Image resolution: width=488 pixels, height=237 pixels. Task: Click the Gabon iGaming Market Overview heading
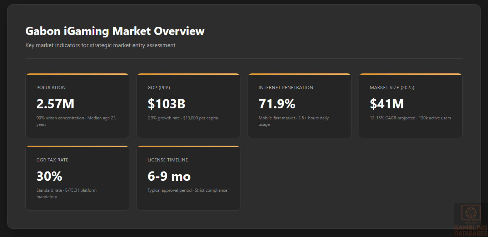(115, 31)
